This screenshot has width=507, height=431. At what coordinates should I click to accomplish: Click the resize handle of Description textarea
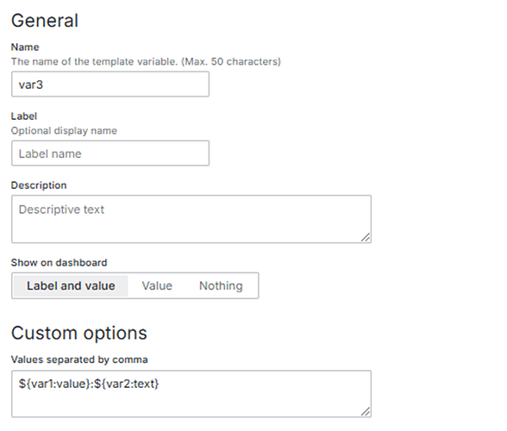tap(366, 238)
